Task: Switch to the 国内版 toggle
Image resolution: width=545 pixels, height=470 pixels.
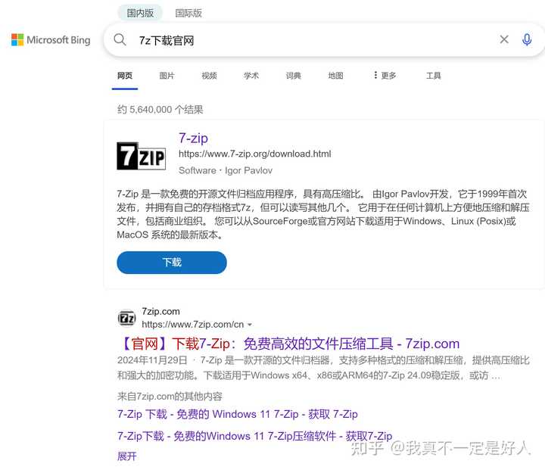Action: (x=140, y=13)
